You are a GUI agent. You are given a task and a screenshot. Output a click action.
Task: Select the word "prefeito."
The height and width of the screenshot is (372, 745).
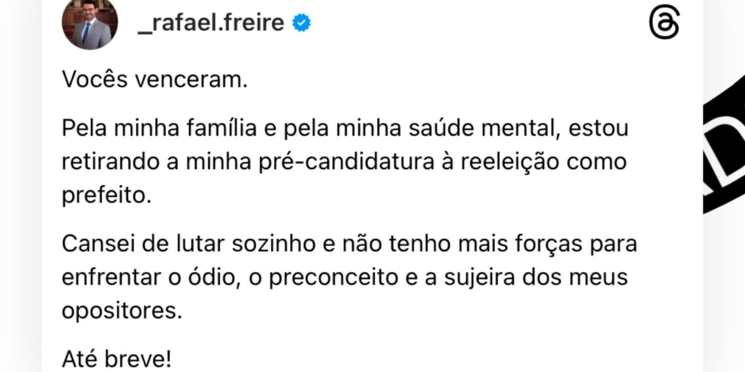click(x=107, y=196)
